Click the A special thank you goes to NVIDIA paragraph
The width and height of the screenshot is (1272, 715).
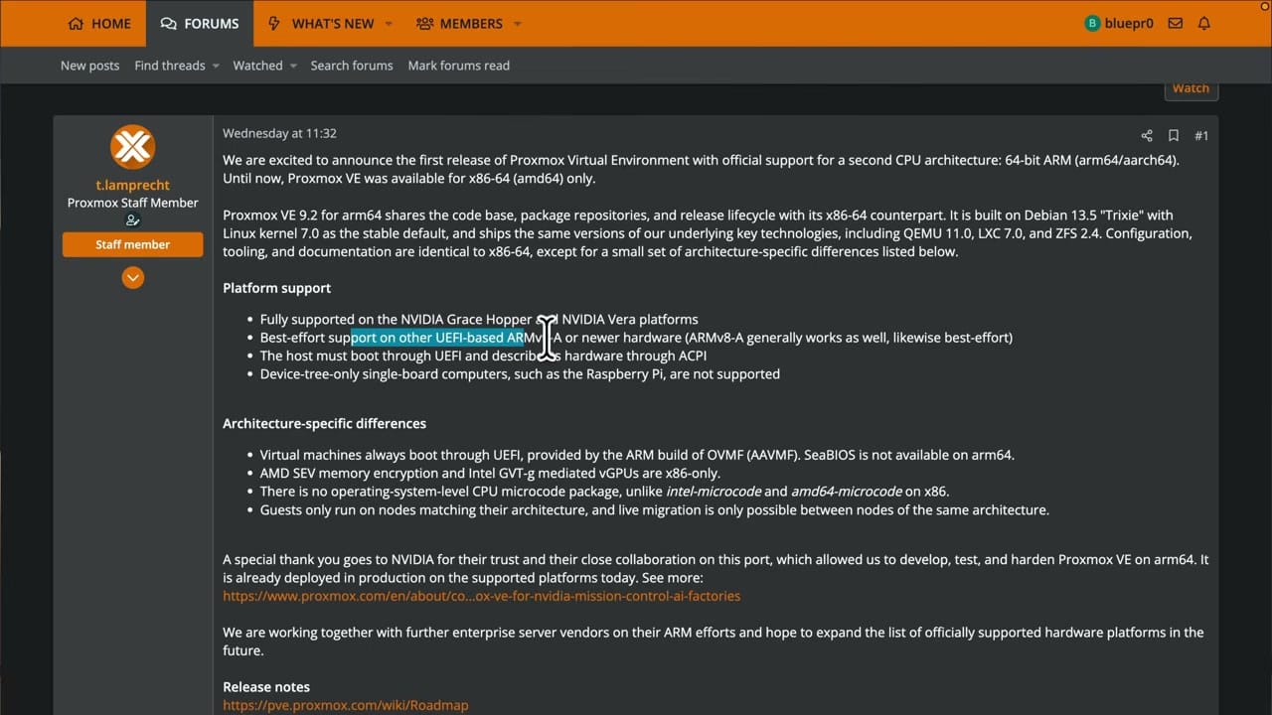(715, 569)
